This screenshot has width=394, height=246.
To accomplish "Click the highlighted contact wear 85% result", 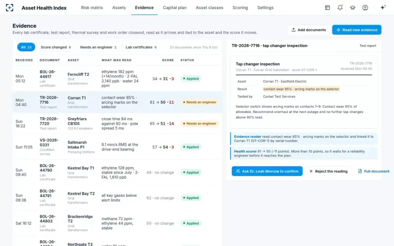I will coord(301,89).
